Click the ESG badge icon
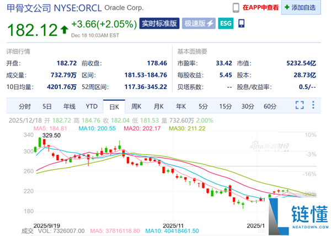Viewport: 331px width, 236px height. pyautogui.click(x=226, y=24)
